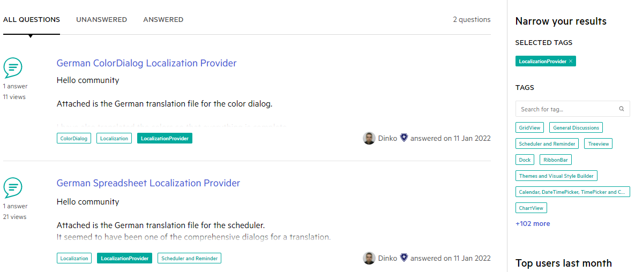Open the German Spreadsheet Localization Provider question
This screenshot has height=272, width=635.
[x=148, y=183]
